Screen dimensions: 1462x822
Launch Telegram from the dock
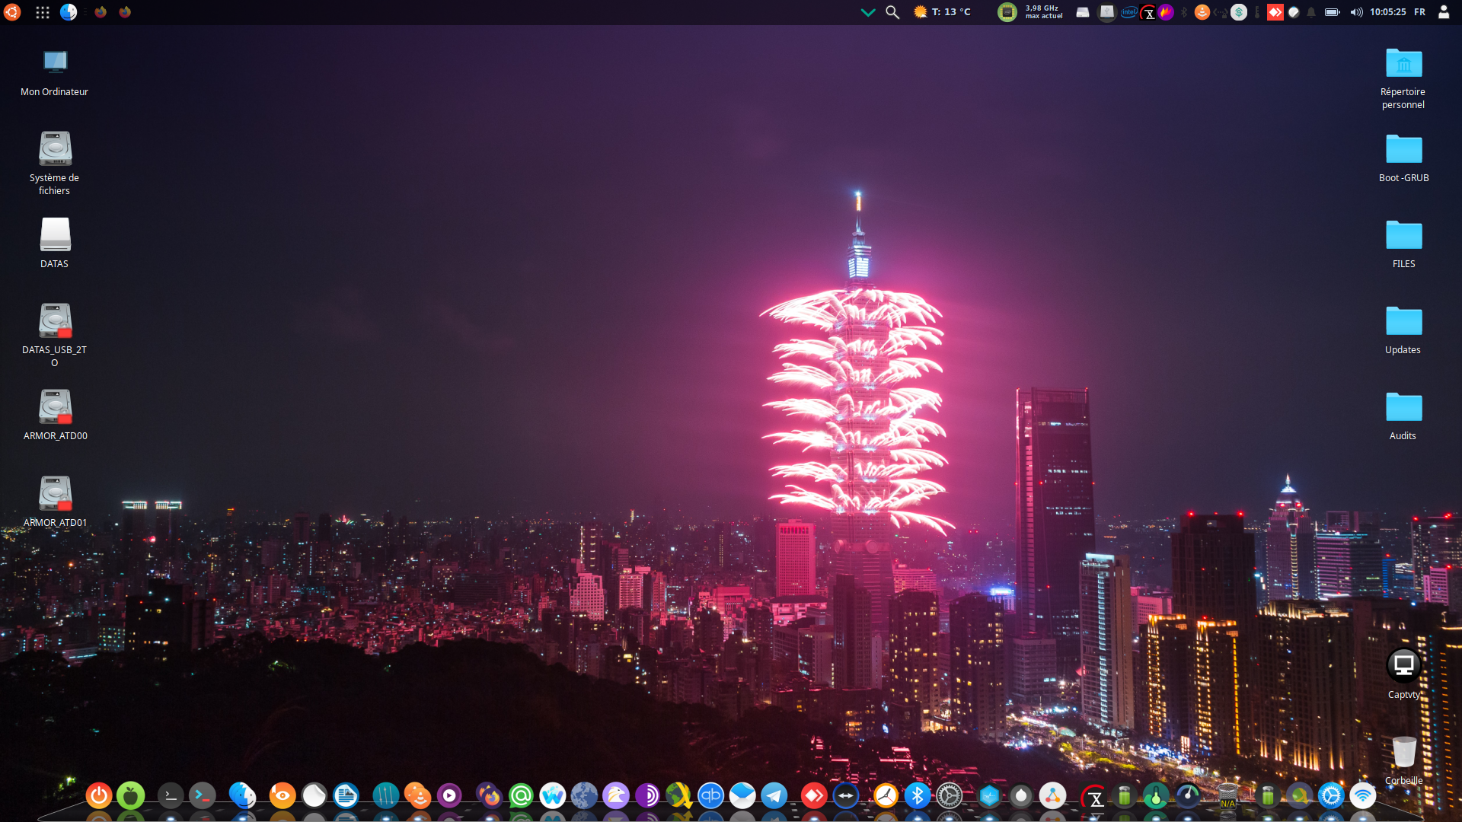click(x=774, y=796)
